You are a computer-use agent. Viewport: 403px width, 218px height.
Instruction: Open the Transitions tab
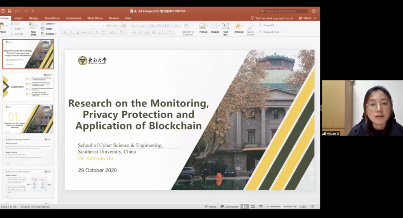click(52, 18)
